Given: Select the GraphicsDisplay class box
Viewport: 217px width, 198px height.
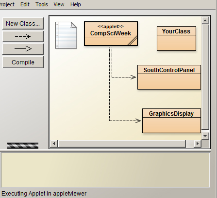Looking at the screenshot, I should (x=171, y=121).
